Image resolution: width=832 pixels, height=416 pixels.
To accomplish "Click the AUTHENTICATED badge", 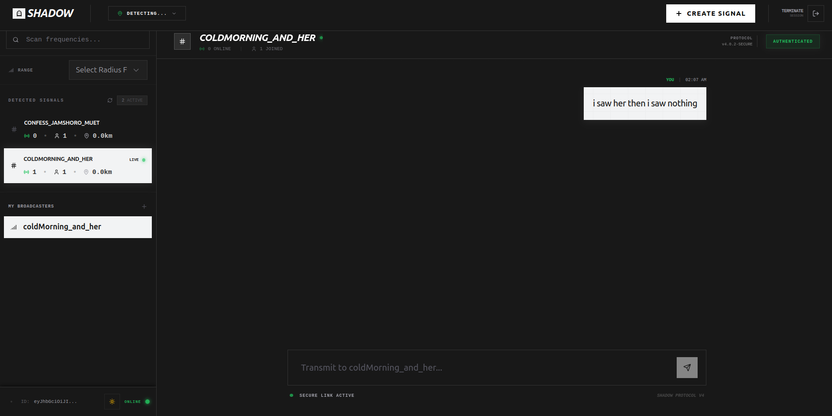I will 792,41.
